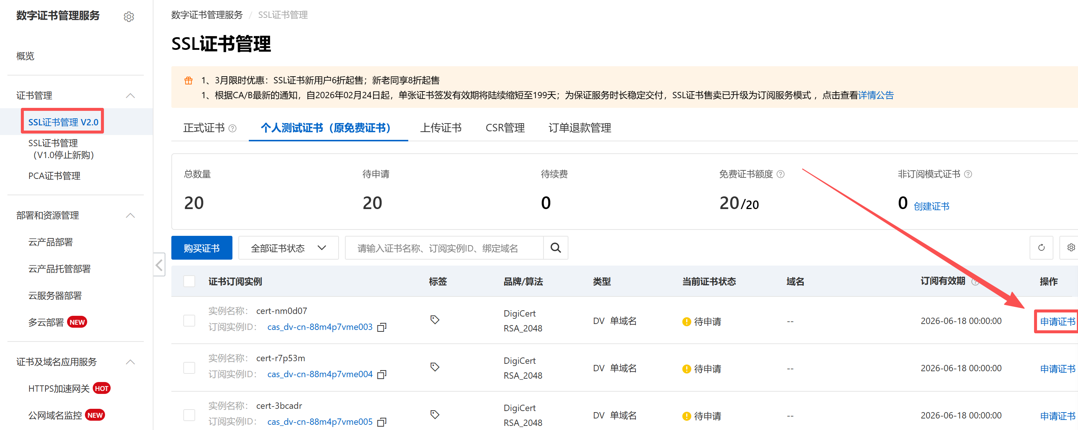Viewport: 1078px width, 430px height.
Task: Click help icon next to 正式证书 tab
Action: click(x=233, y=128)
